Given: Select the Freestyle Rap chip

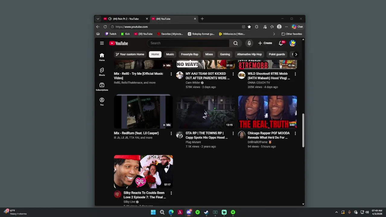Looking at the screenshot, I should (x=189, y=54).
